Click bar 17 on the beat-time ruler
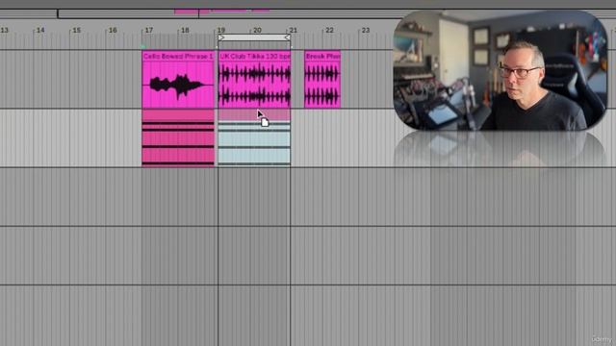616x346 pixels. (x=149, y=30)
